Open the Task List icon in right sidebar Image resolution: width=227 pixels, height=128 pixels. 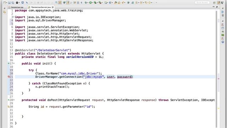(x=223, y=15)
